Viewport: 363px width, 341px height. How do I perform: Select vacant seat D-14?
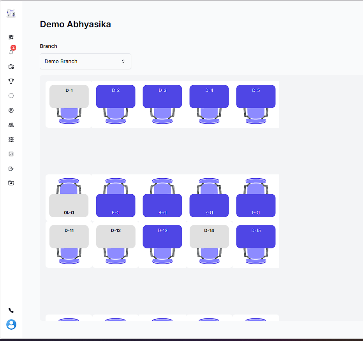point(209,236)
